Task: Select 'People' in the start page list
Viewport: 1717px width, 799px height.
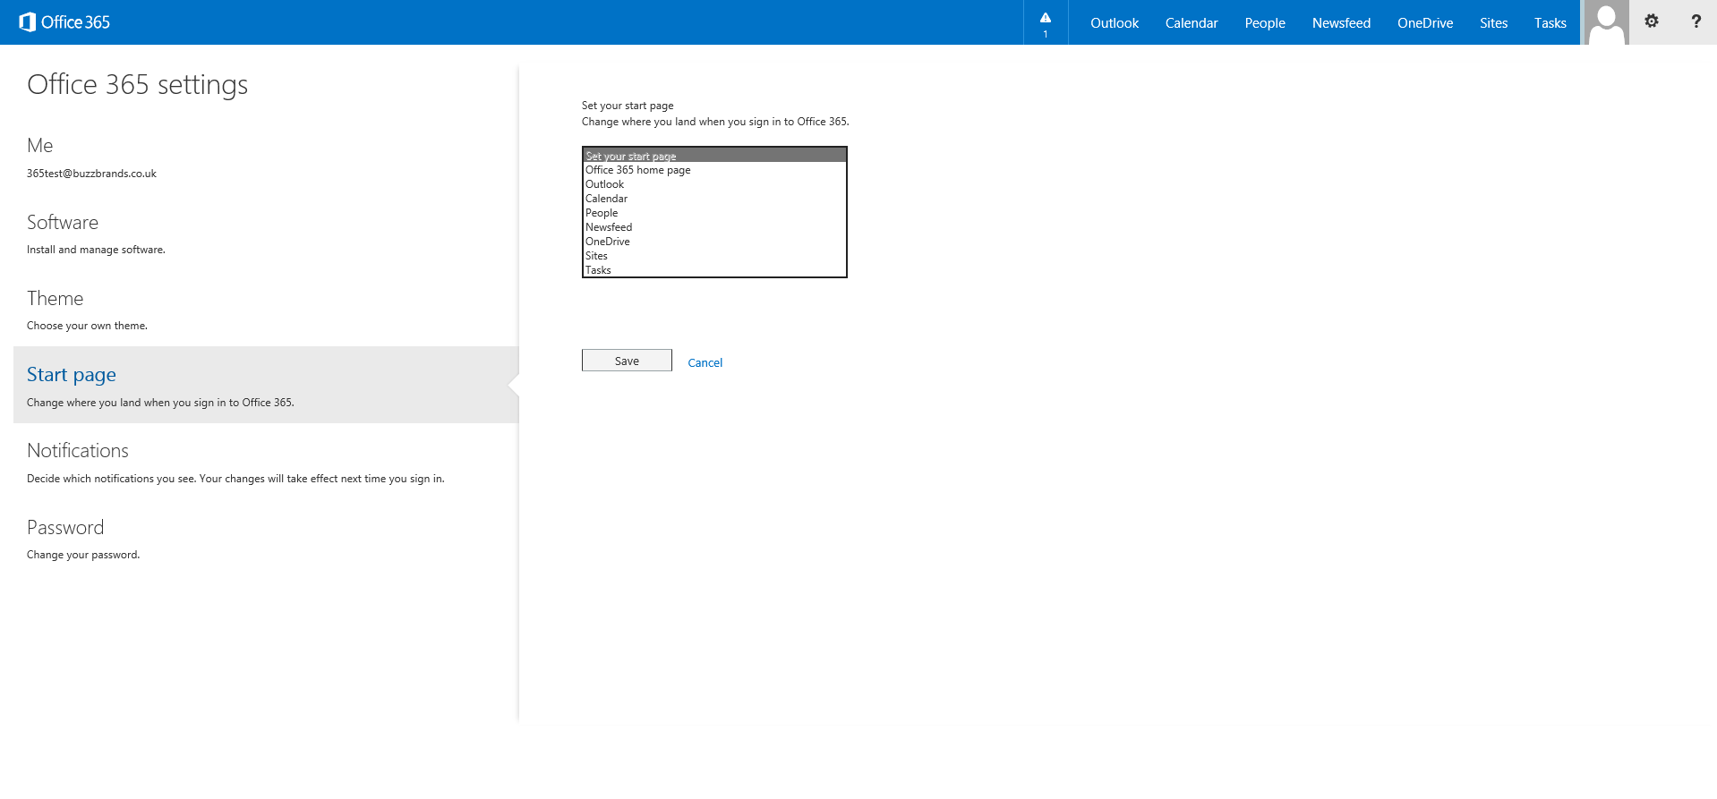Action: [x=602, y=213]
